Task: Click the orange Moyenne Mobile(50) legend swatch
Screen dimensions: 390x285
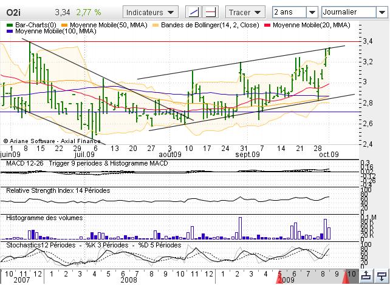Action: click(x=64, y=25)
